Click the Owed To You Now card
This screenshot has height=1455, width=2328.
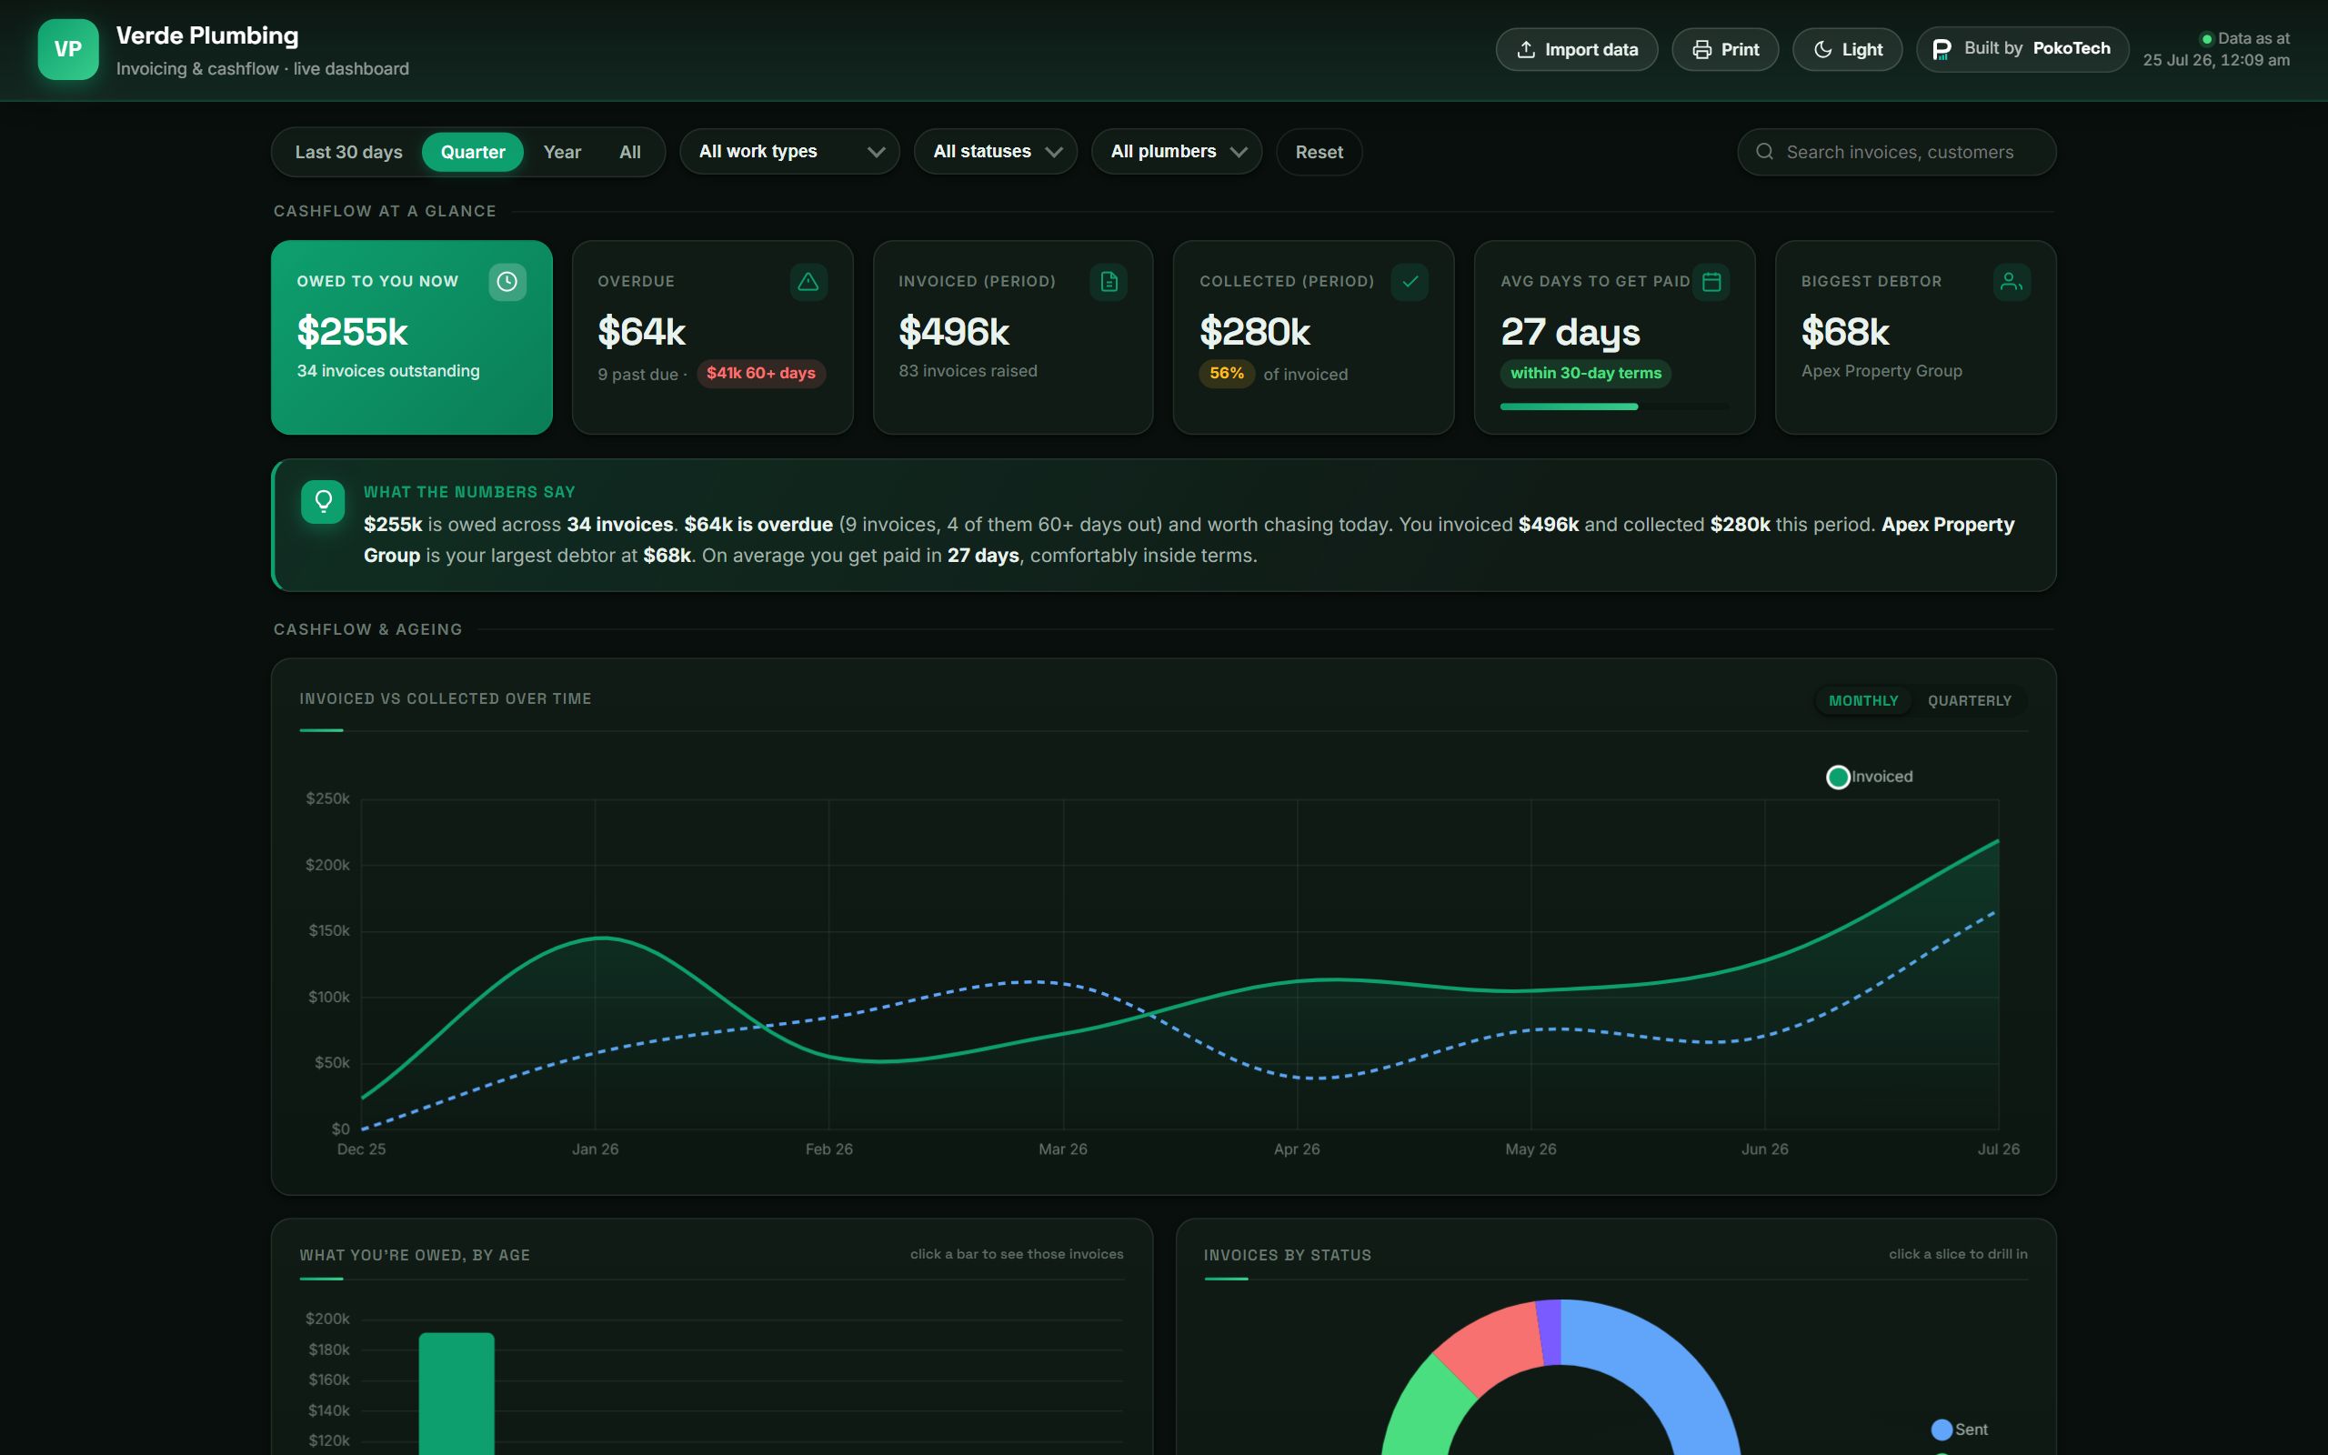pyautogui.click(x=412, y=336)
